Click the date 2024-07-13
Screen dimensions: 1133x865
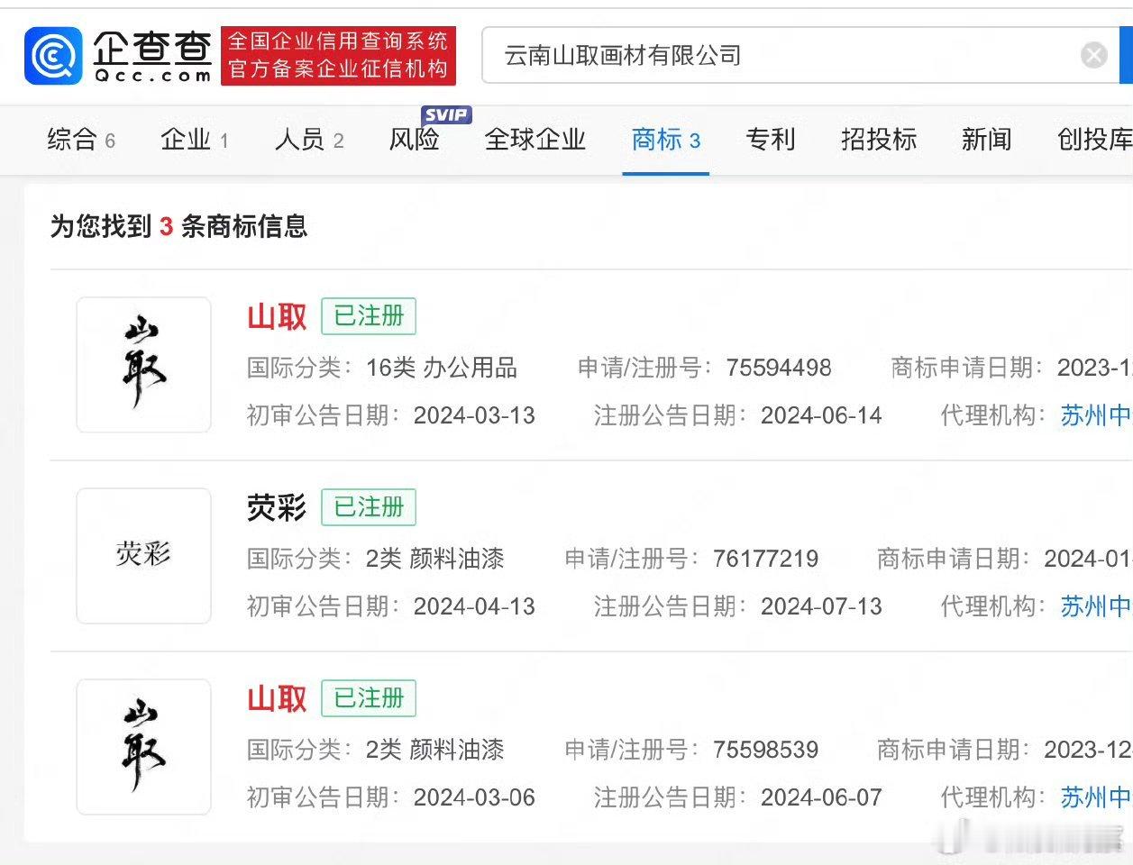pos(821,606)
